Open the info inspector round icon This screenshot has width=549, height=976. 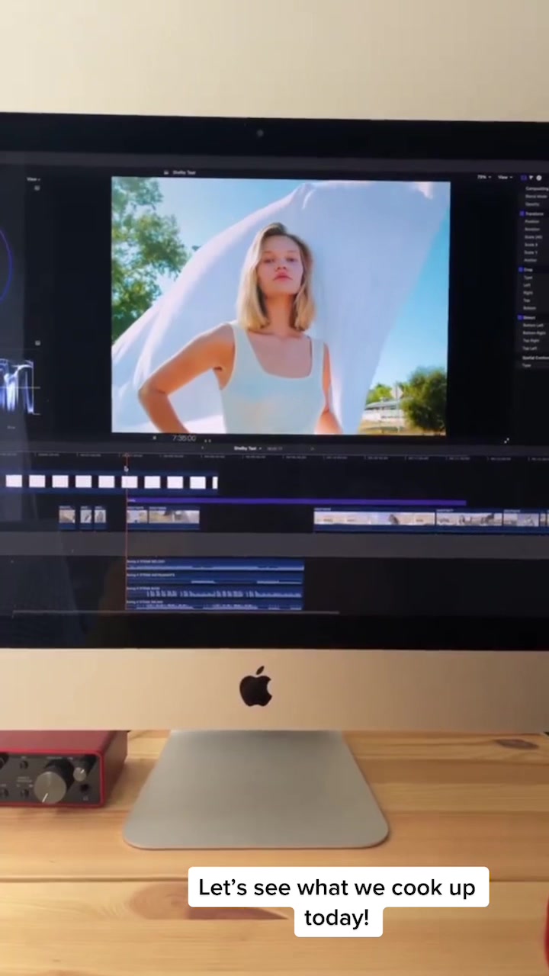[539, 178]
